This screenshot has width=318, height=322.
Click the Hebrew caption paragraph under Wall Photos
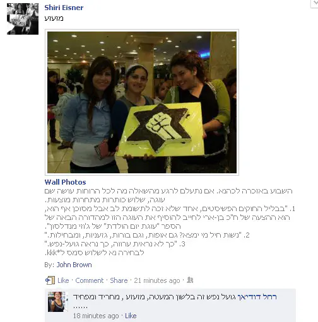click(170, 222)
